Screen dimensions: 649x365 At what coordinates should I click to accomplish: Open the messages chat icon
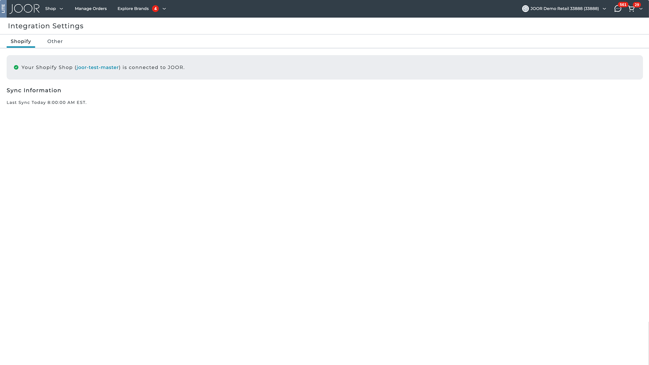617,9
